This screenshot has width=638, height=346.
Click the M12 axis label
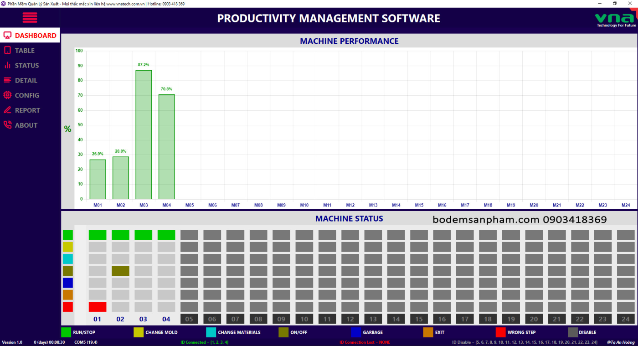pos(350,205)
